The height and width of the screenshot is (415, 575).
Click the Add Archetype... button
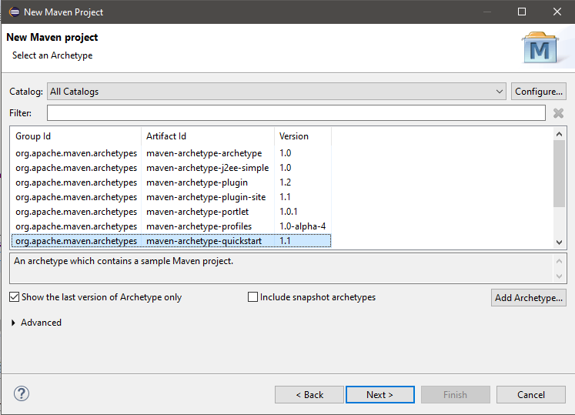pyautogui.click(x=528, y=297)
